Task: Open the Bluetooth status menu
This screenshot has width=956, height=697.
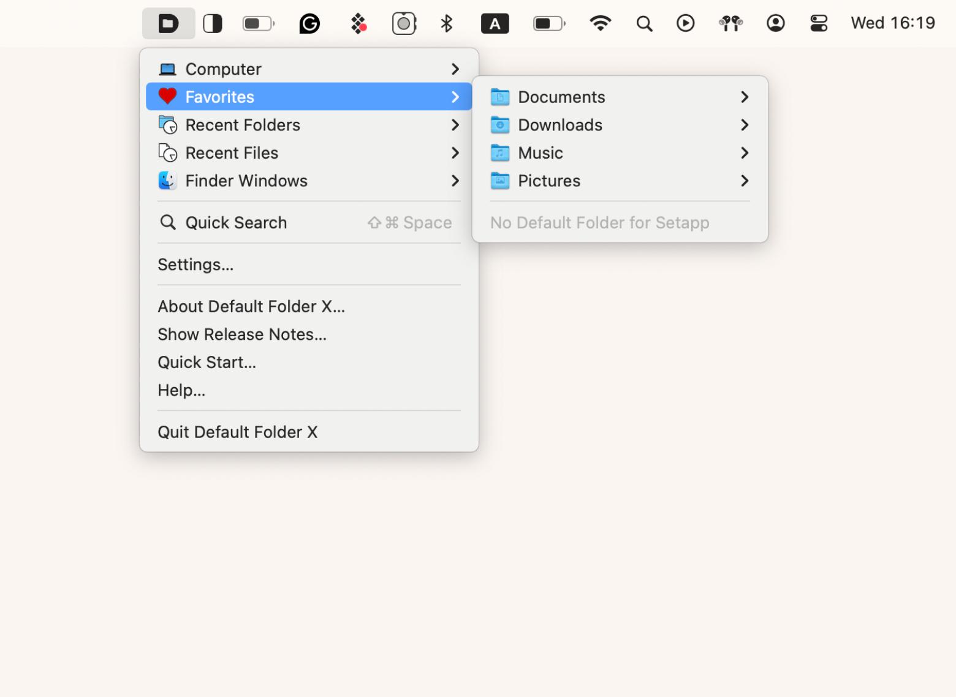Action: (447, 24)
